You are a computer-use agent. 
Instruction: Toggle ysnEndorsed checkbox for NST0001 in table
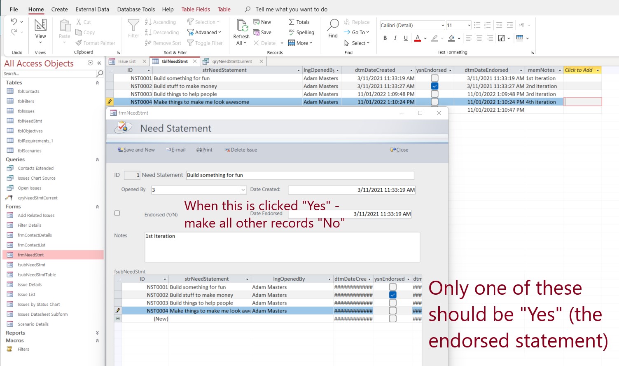(434, 78)
